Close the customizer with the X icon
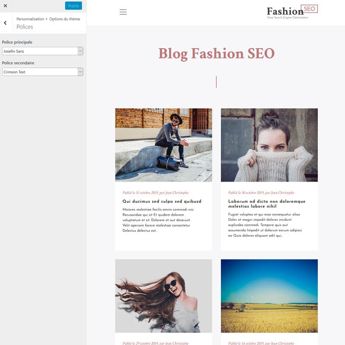 coord(5,6)
